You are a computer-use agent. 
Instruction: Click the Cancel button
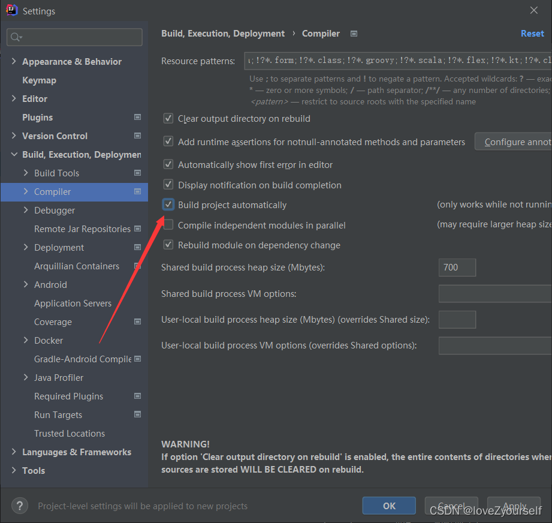click(x=451, y=506)
